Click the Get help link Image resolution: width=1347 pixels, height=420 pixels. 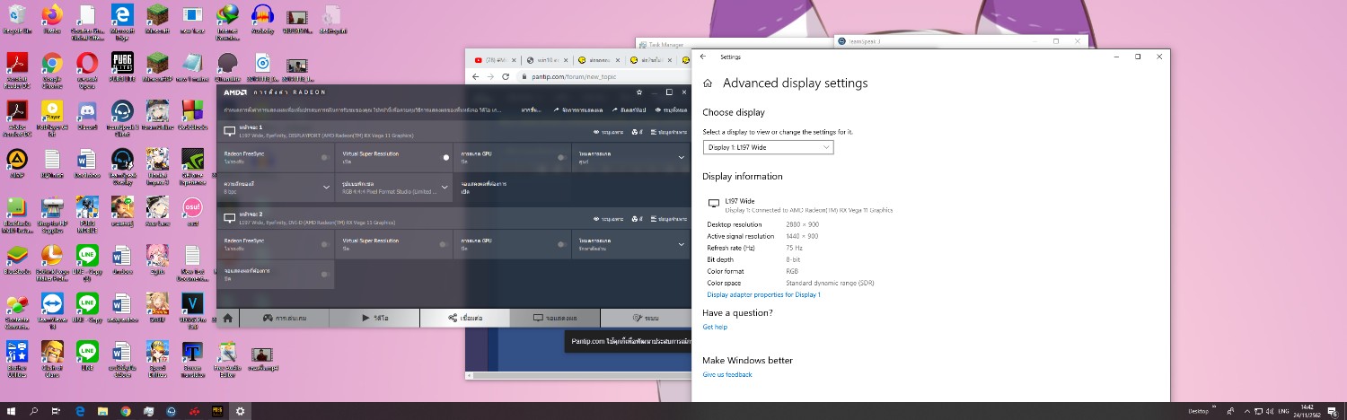pyautogui.click(x=715, y=327)
